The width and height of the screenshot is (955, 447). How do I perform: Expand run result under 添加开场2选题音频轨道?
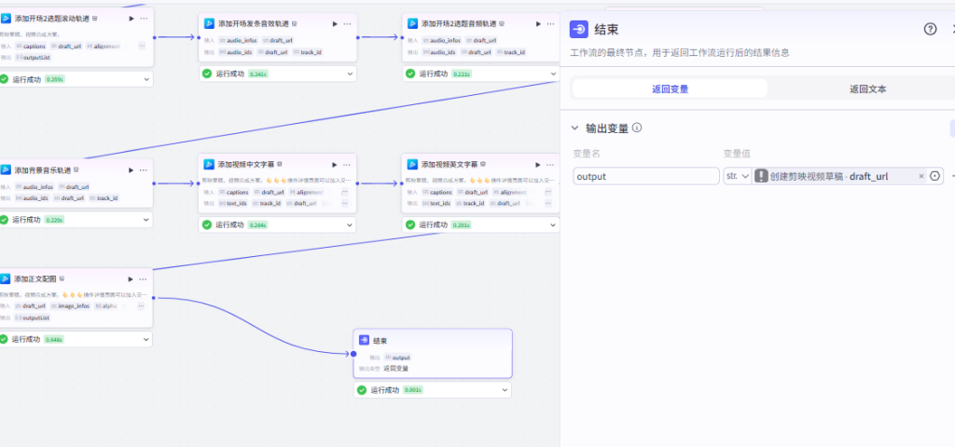click(x=553, y=74)
